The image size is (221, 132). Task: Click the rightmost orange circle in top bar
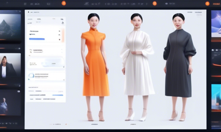(x=207, y=3)
